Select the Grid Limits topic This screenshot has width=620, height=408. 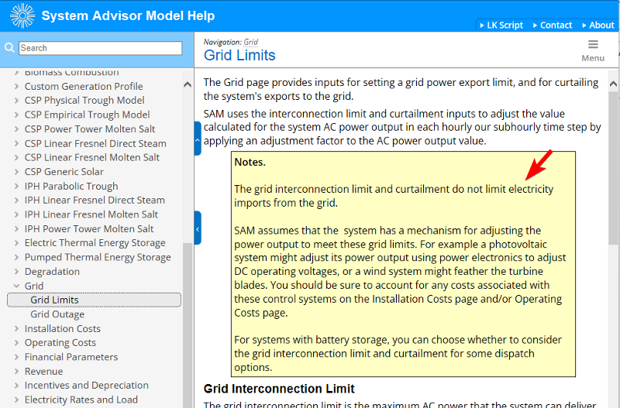[54, 300]
